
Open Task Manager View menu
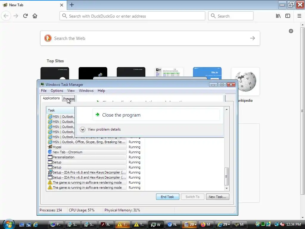(x=71, y=91)
